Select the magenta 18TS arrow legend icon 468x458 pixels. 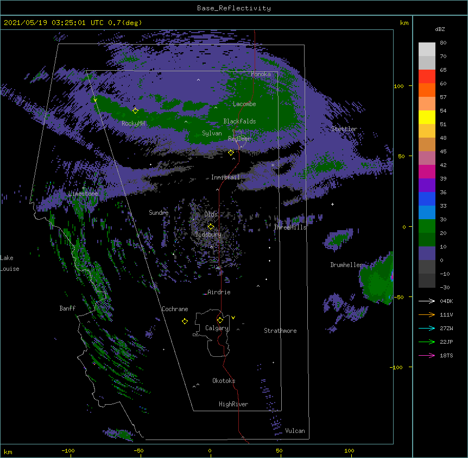[427, 355]
